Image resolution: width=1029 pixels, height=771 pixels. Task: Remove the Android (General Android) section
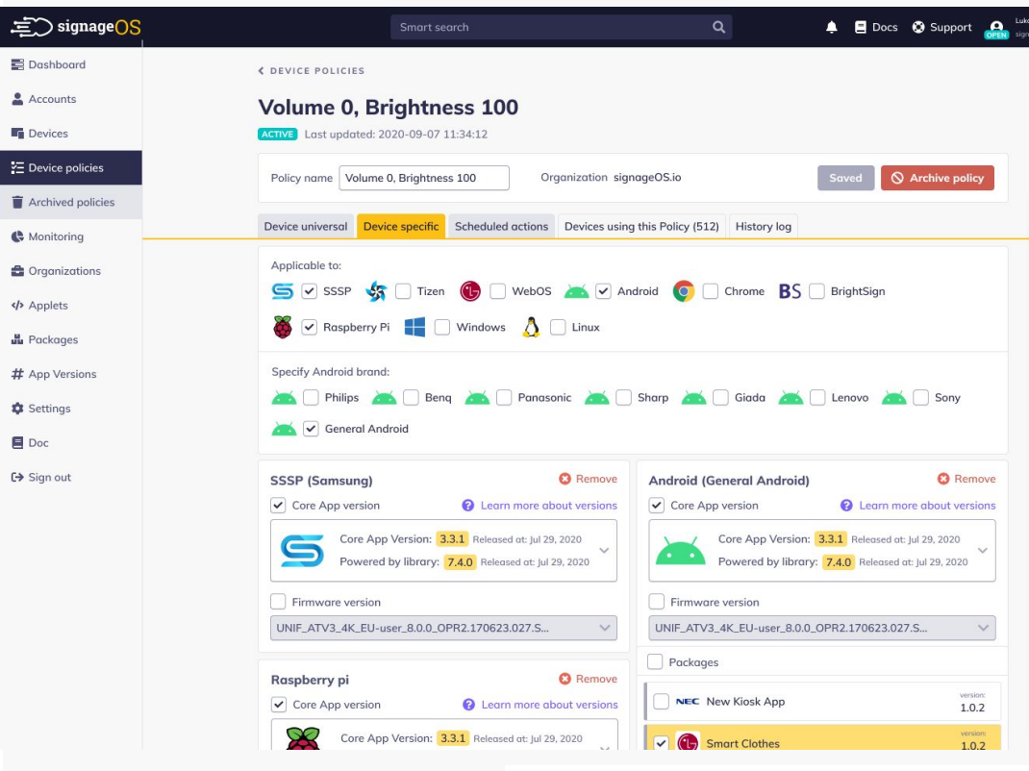[966, 479]
